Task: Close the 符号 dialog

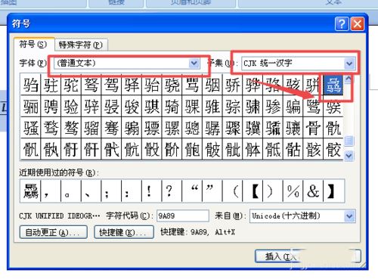Action: [x=358, y=24]
